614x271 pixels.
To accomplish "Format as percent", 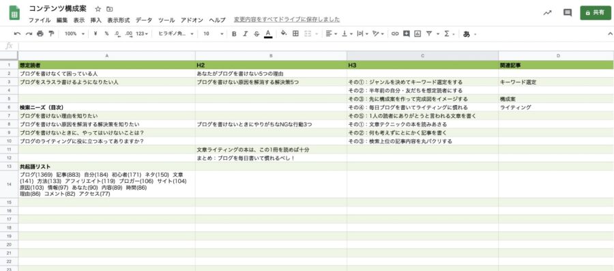I will [106, 34].
